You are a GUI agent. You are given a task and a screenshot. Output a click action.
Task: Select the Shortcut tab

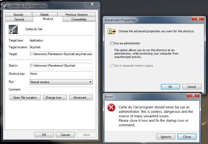click(x=48, y=19)
